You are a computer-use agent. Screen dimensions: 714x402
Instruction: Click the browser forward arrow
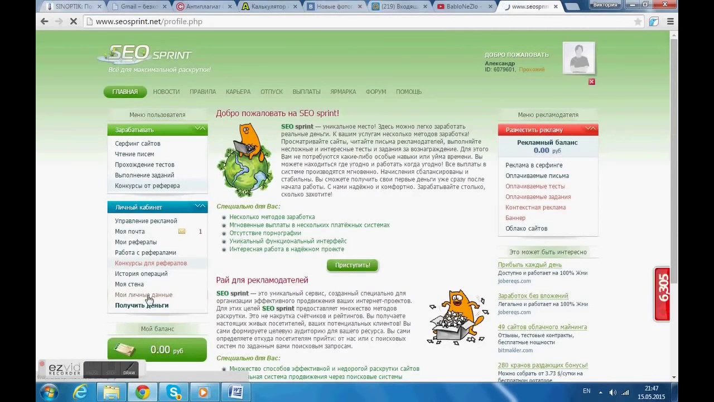[58, 21]
